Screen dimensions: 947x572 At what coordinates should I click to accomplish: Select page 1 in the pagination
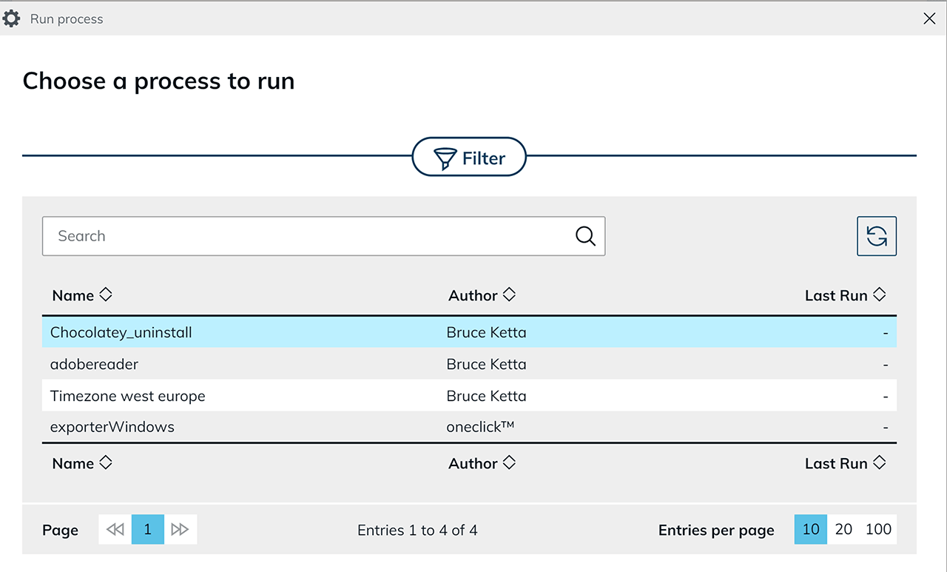coord(148,529)
